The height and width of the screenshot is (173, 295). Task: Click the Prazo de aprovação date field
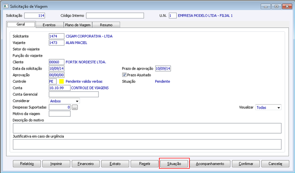tap(163, 68)
